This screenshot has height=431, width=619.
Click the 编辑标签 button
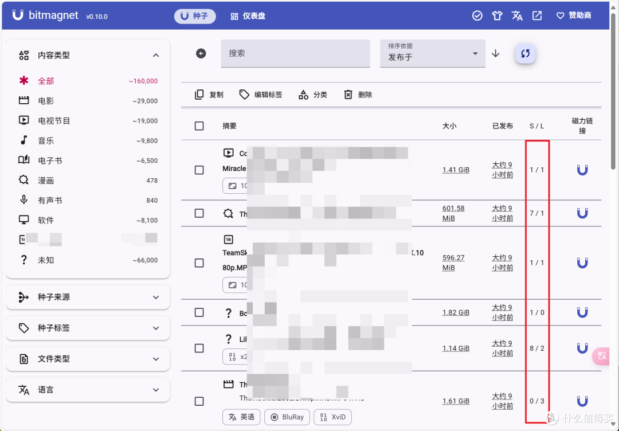pyautogui.click(x=261, y=95)
